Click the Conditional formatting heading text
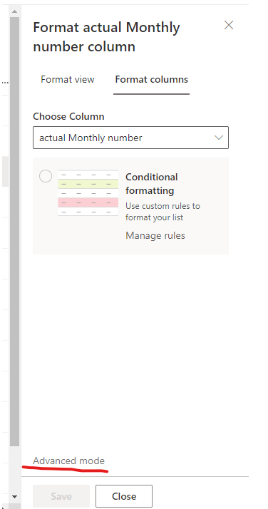The image size is (268, 509). click(x=152, y=184)
